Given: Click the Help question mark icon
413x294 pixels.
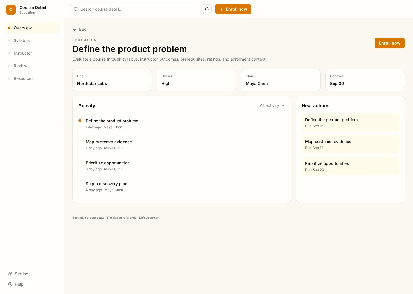Looking at the screenshot, I should pos(10,284).
